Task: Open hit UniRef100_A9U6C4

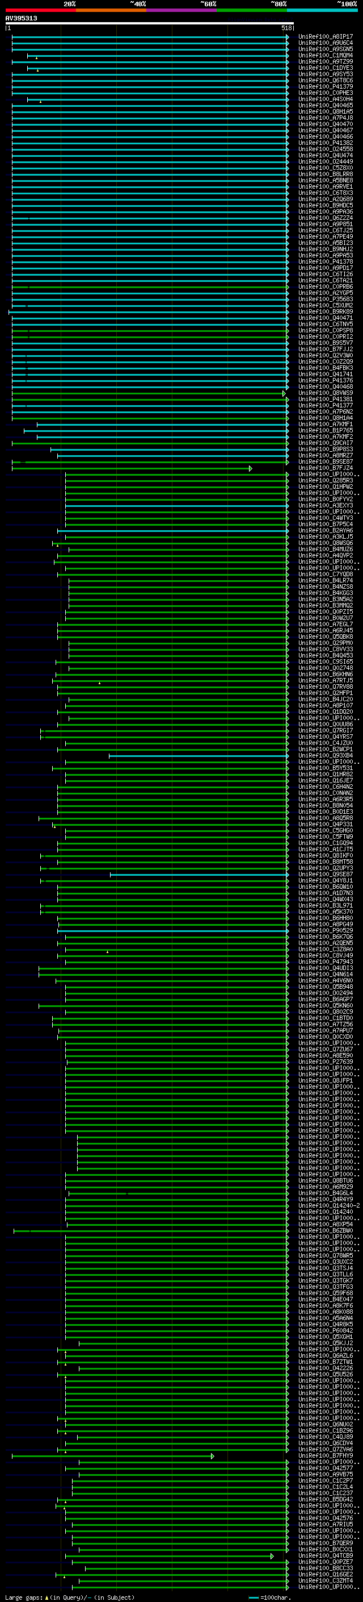Action: [x=326, y=43]
